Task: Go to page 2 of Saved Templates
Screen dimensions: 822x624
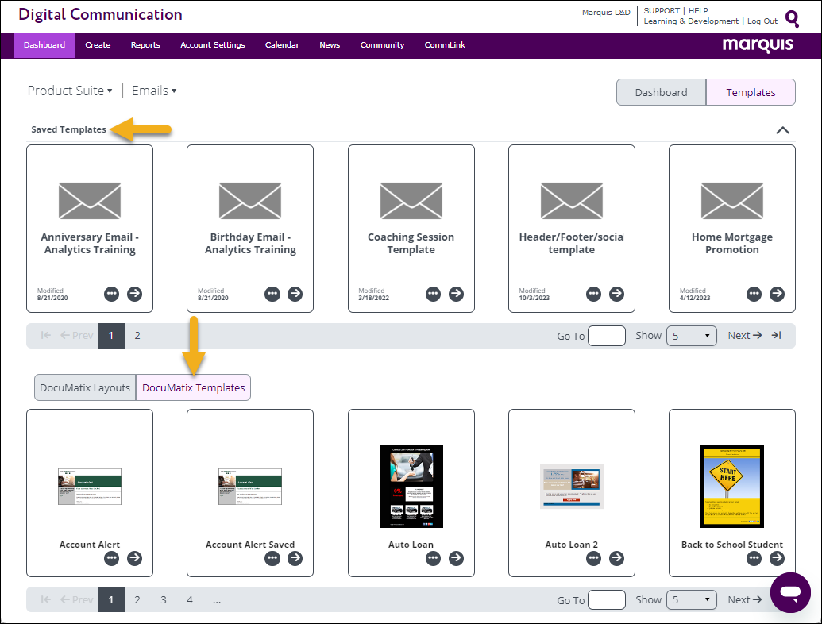Action: pyautogui.click(x=137, y=336)
